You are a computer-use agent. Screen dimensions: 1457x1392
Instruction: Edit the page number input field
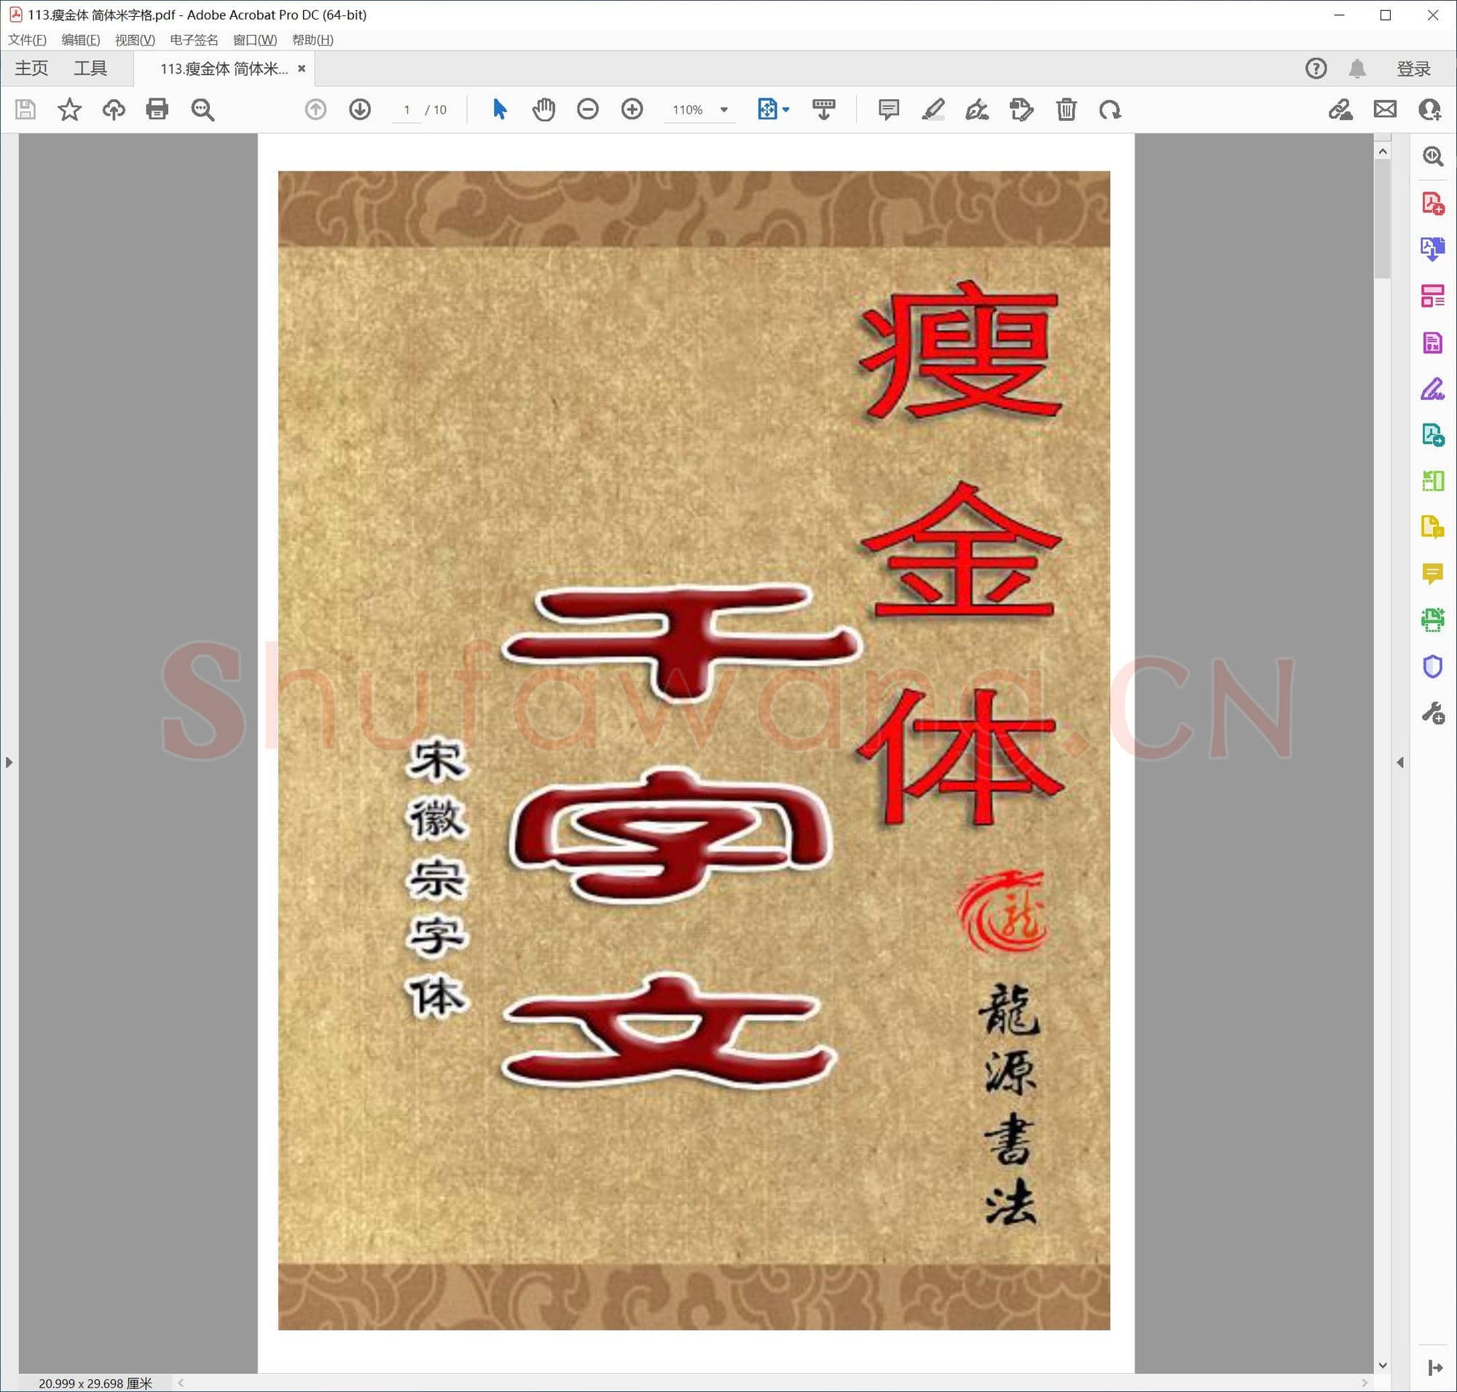pos(407,109)
